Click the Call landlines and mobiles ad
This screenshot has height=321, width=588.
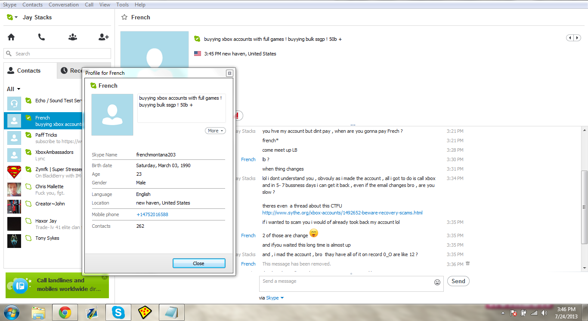tap(57, 285)
